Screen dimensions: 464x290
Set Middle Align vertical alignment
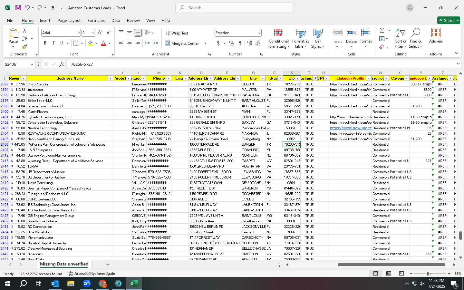click(129, 33)
